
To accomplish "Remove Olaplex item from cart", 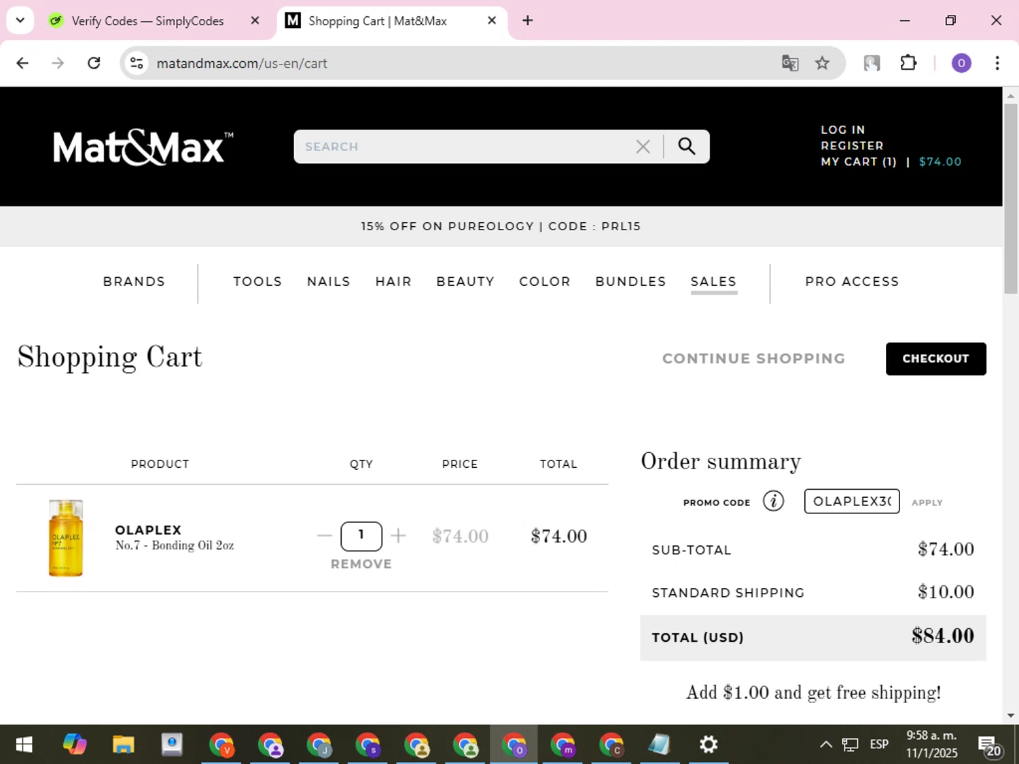I will (361, 564).
